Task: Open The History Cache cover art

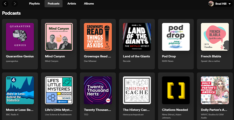Action: [x=137, y=90]
